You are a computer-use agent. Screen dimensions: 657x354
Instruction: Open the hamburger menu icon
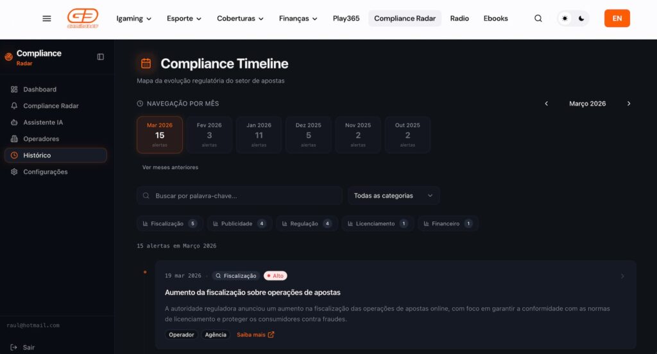coord(47,19)
